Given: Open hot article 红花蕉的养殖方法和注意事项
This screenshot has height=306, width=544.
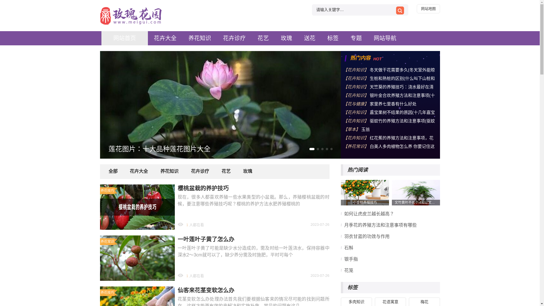Looking at the screenshot, I should coord(401,138).
